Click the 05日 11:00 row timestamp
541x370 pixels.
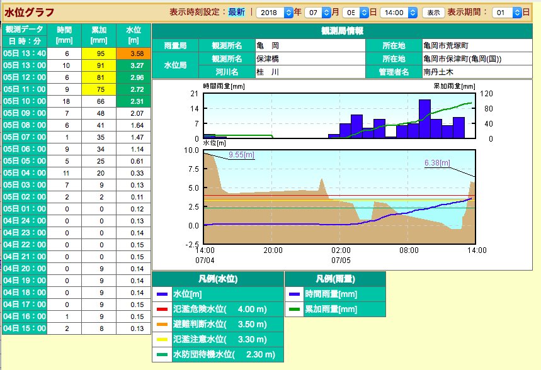coord(25,89)
